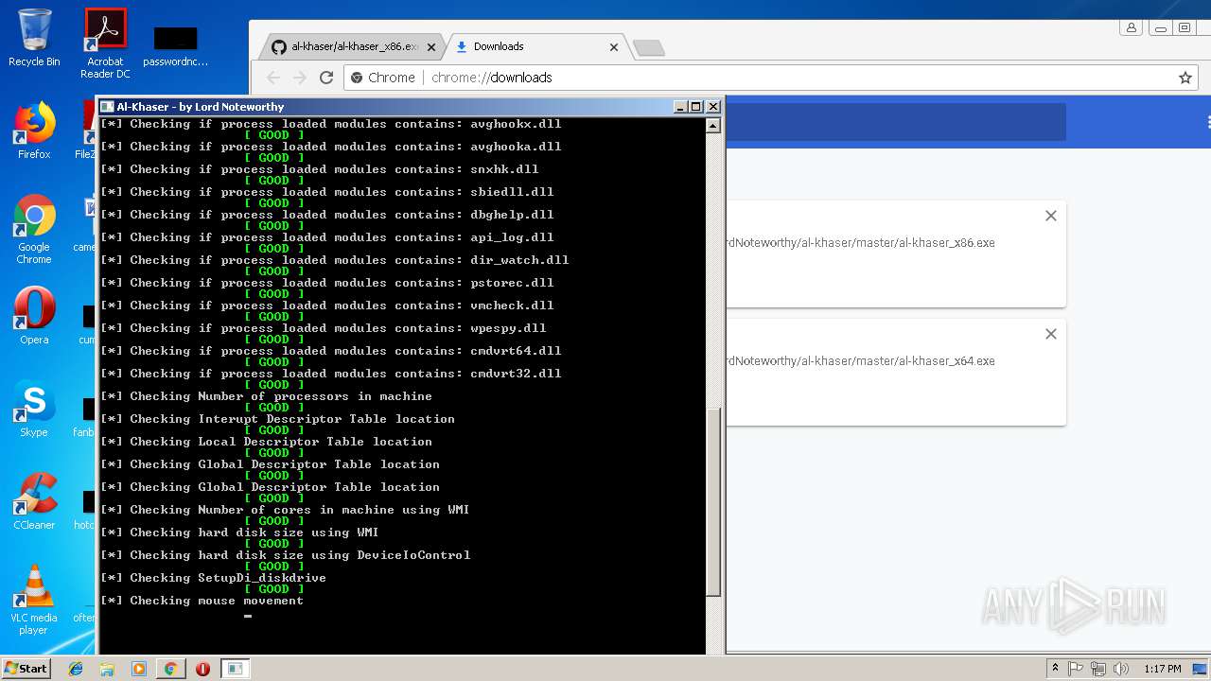Click the 1:17 PM taskbar clock
The height and width of the screenshot is (681, 1211).
tap(1162, 669)
